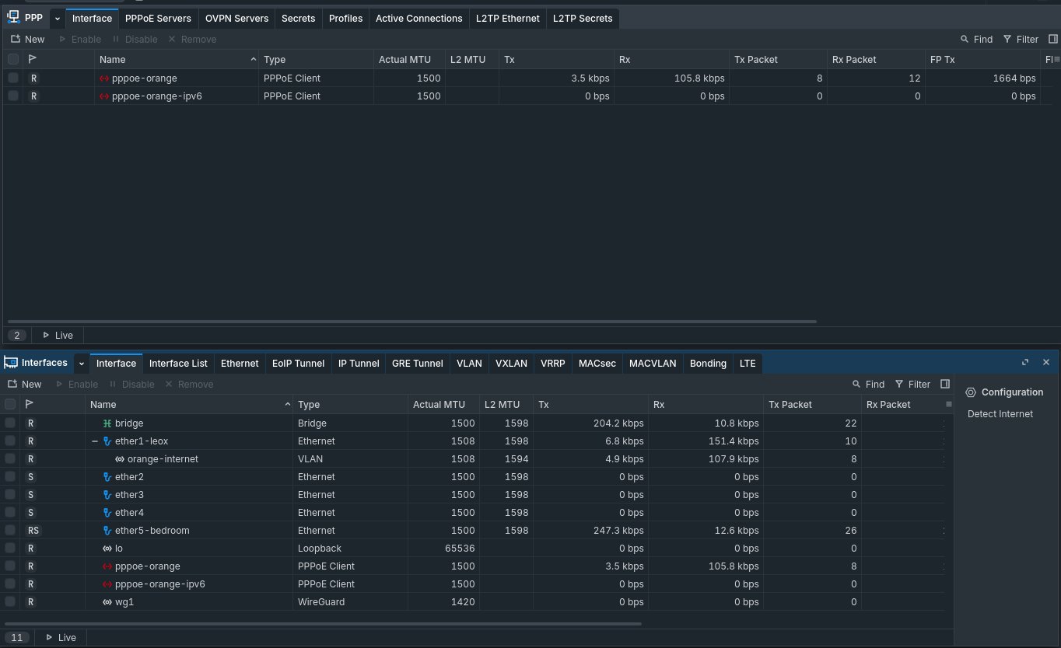
Task: Click the PPP window icon
Action: coord(13,17)
